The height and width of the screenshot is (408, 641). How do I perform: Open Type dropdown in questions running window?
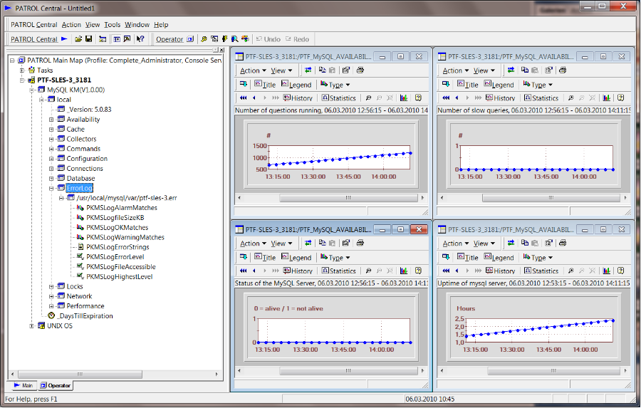click(x=335, y=85)
